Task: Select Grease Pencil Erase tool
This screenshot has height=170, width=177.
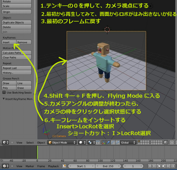Action: click(x=24, y=88)
